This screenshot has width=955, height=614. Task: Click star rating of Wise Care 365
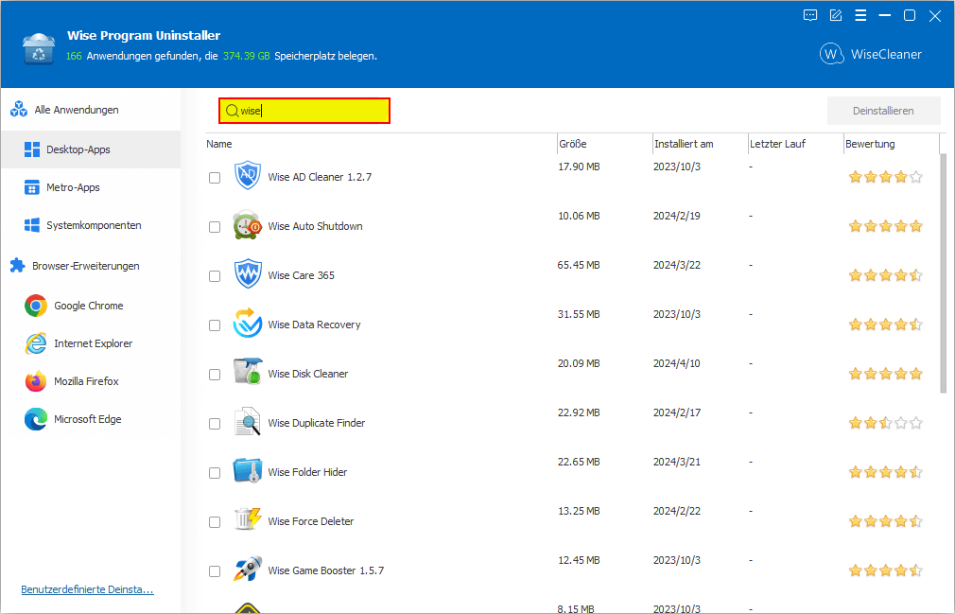click(x=886, y=275)
